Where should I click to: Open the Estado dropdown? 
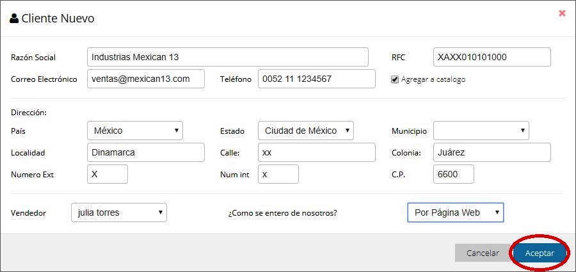tap(306, 131)
